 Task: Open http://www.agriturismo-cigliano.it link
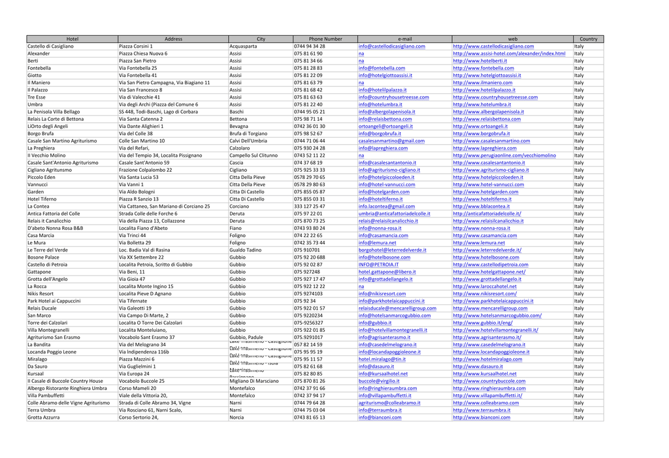(x=491, y=170)
